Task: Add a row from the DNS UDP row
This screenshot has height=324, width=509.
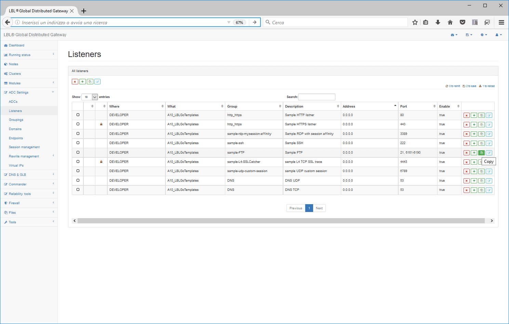Action: [474, 181]
